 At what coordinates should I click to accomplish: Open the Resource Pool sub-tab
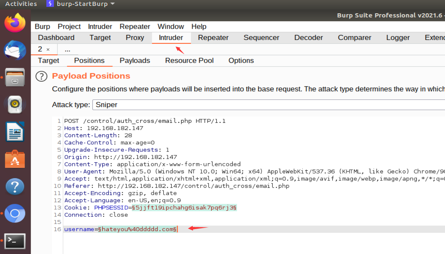click(x=189, y=61)
